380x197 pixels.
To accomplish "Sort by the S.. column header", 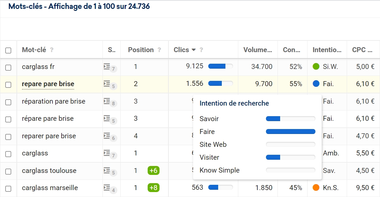I will pyautogui.click(x=112, y=50).
